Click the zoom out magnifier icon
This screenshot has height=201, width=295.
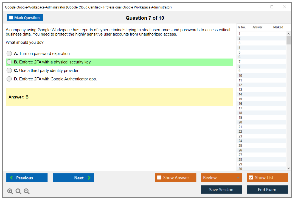coord(27,191)
